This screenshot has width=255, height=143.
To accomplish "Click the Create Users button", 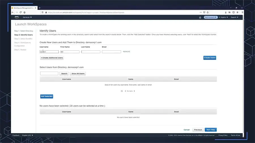I will pos(210,58).
